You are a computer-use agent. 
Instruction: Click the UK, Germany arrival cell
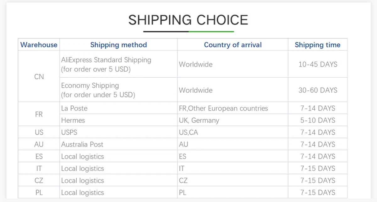199,120
